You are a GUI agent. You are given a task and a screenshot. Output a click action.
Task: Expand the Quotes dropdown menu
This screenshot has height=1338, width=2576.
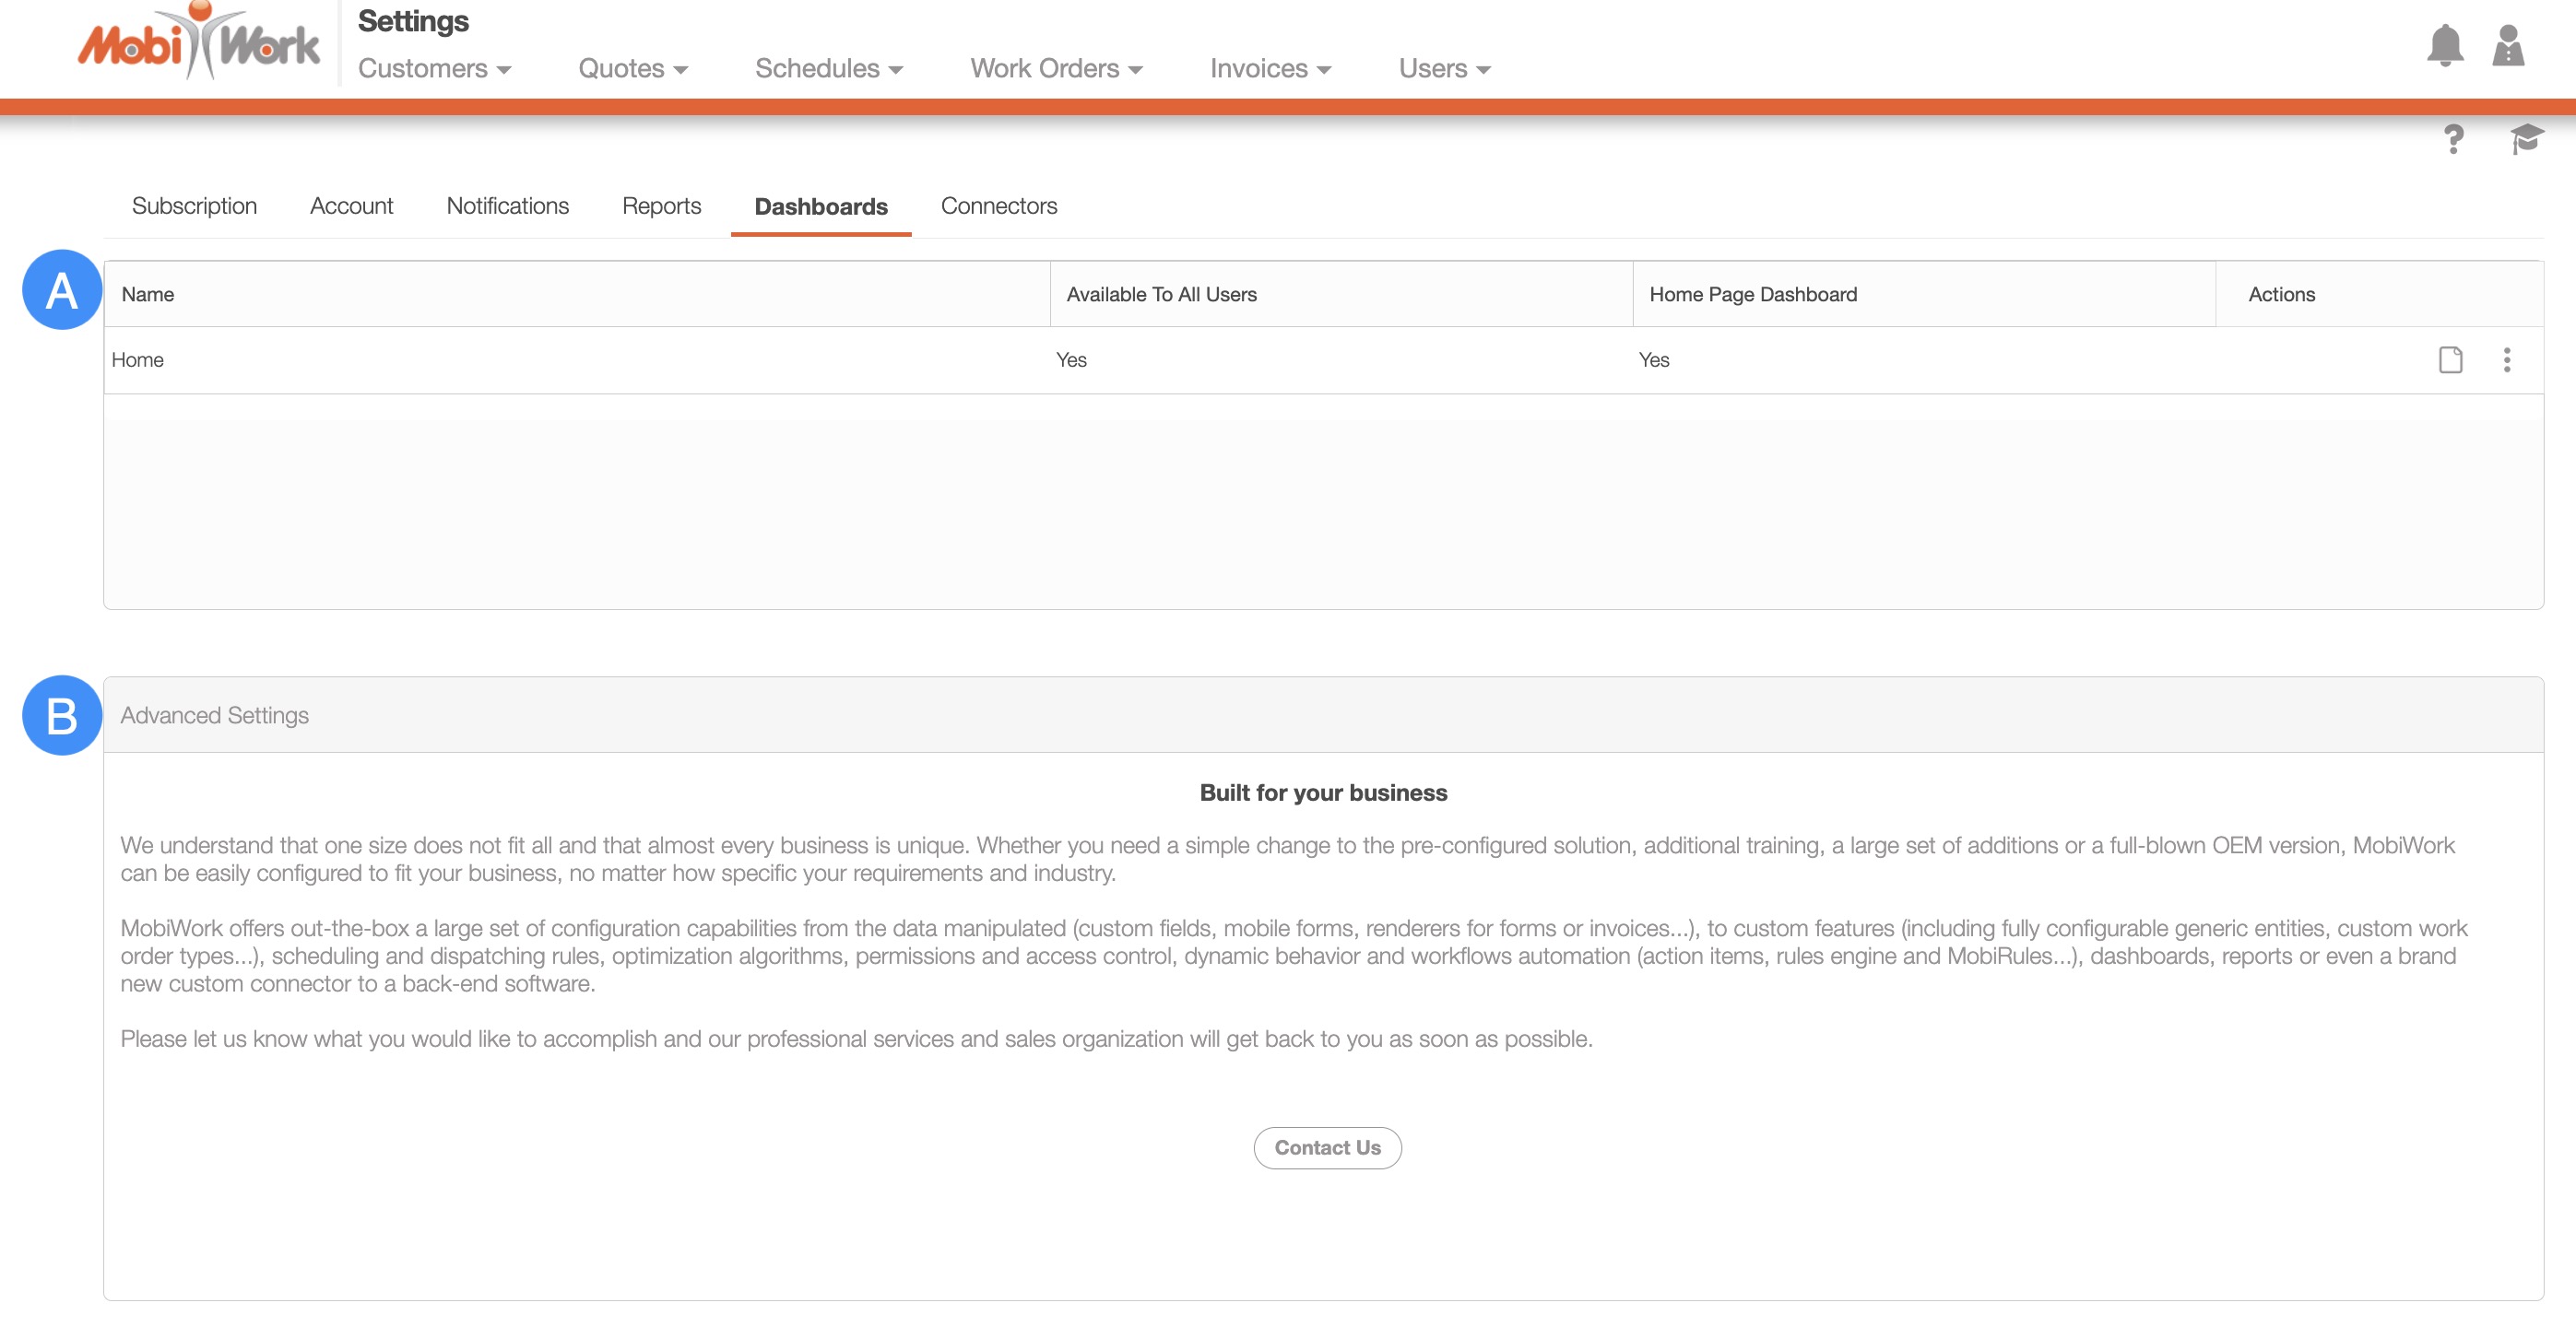pos(632,69)
